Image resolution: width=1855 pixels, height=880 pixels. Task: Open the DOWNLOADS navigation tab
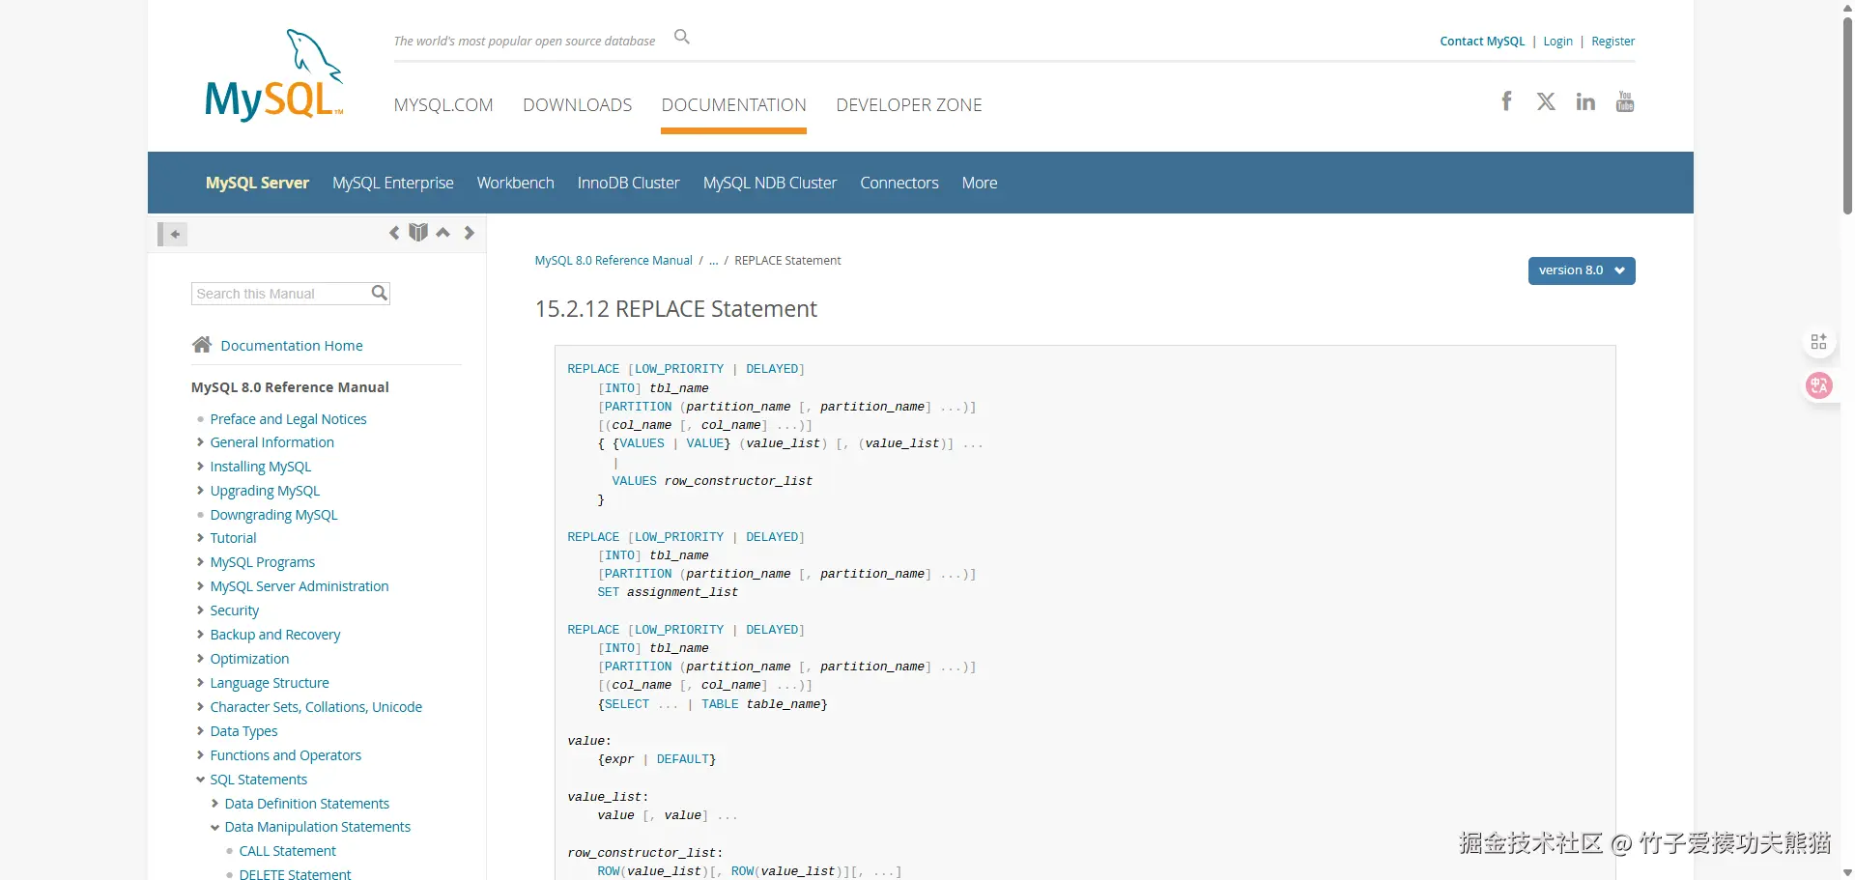(577, 105)
